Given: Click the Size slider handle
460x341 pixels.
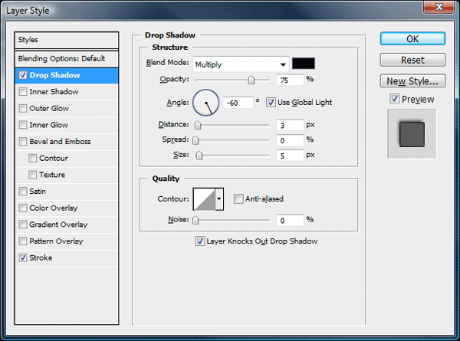Looking at the screenshot, I should (x=199, y=156).
